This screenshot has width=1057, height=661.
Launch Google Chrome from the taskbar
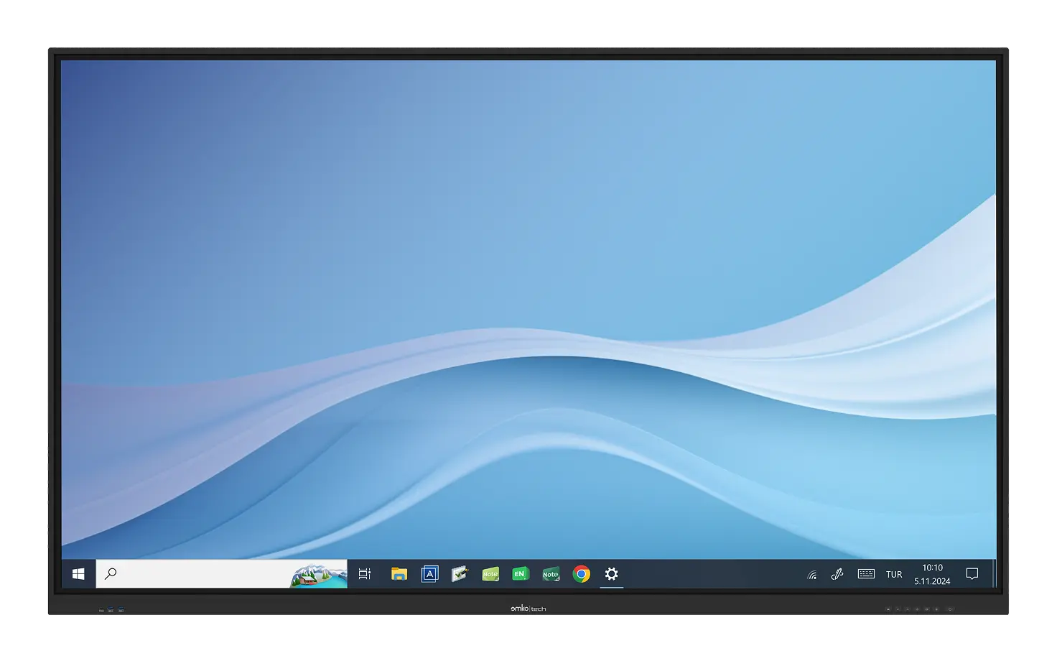pyautogui.click(x=582, y=574)
